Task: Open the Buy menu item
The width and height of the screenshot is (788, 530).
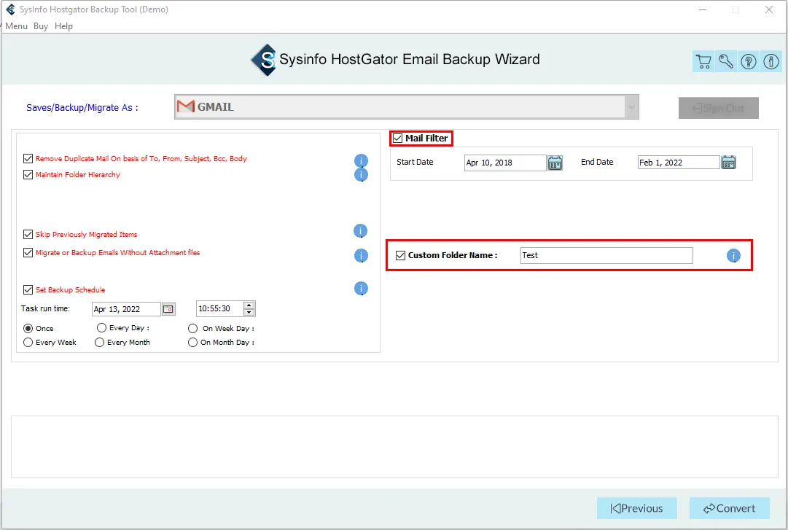Action: 41,26
